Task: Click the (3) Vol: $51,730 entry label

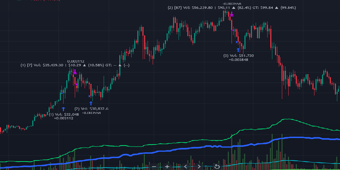Action: click(x=238, y=55)
